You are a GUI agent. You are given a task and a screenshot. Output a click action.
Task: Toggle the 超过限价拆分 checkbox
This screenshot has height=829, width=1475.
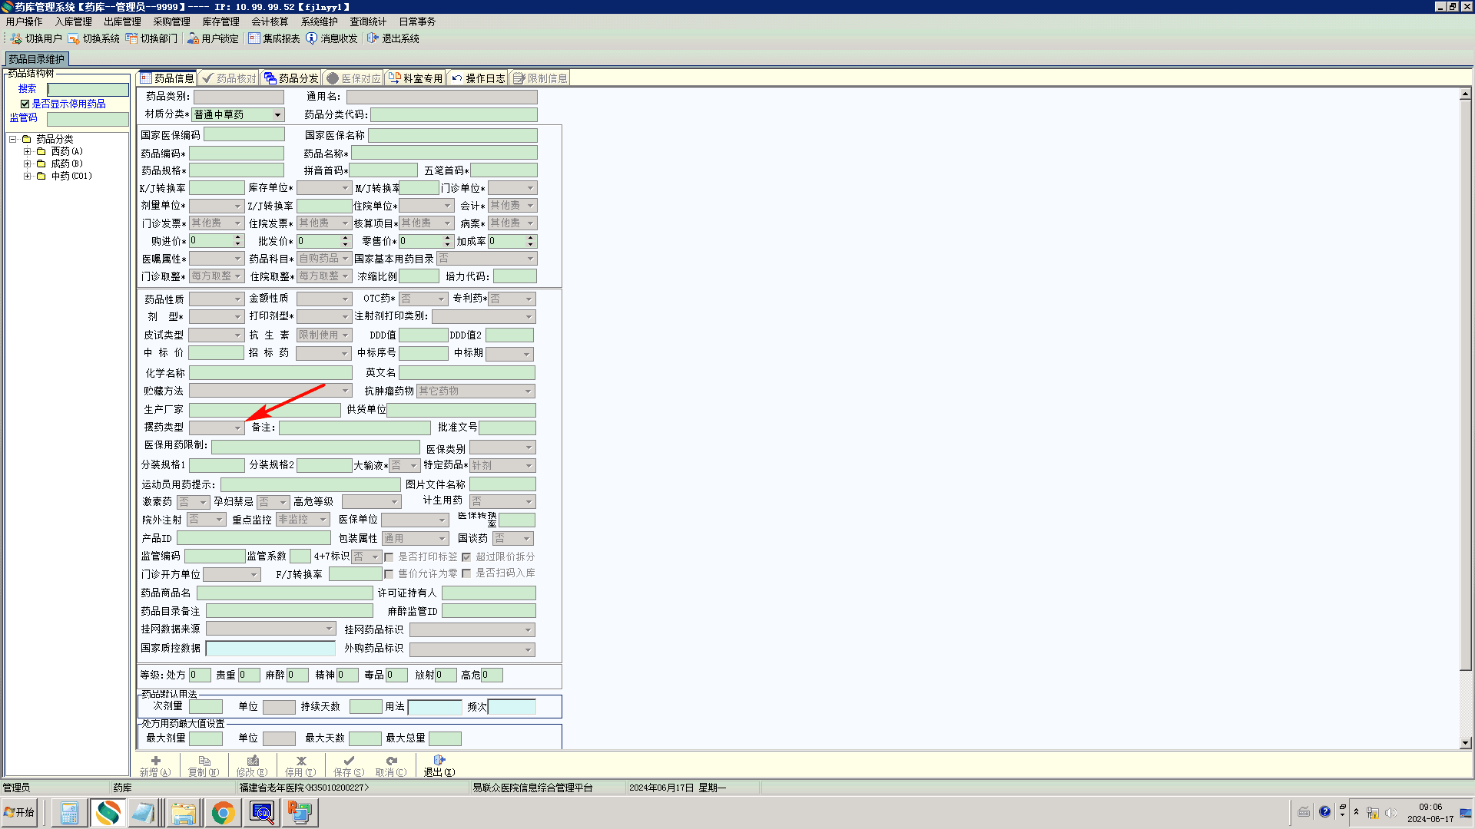point(466,557)
